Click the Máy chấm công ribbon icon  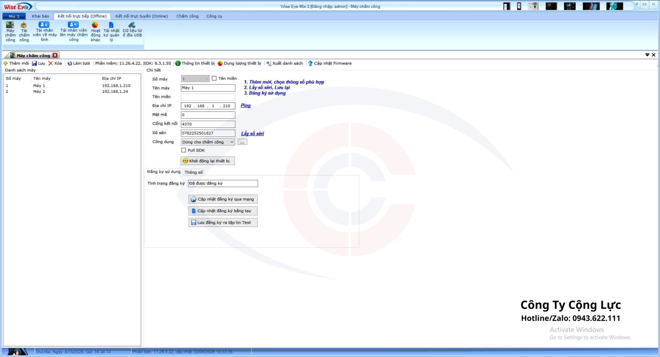(x=10, y=25)
